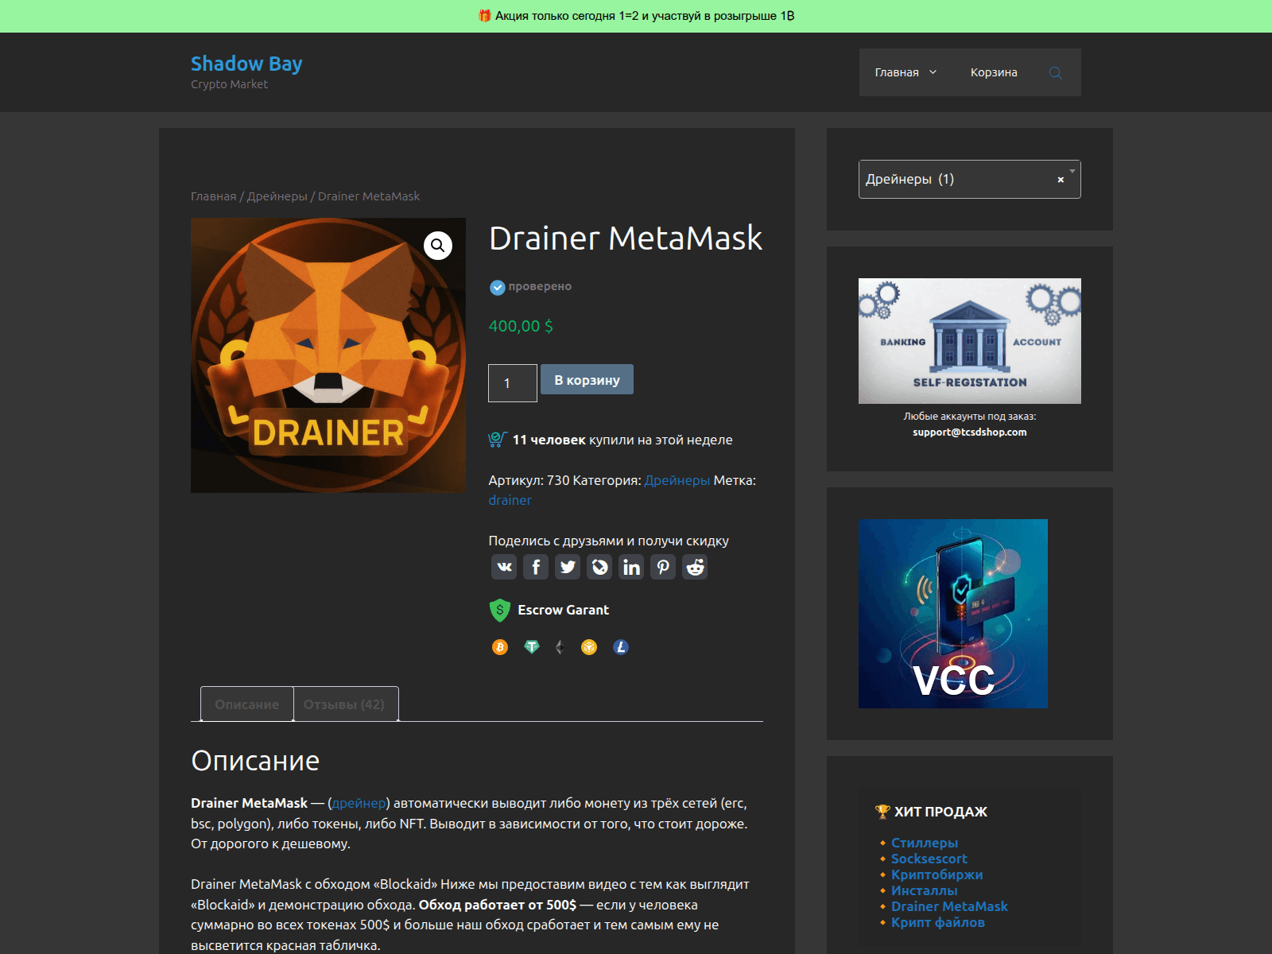Click the trophy icon beside ХИТ ПРОДАЖ
The image size is (1272, 954).
tap(882, 812)
